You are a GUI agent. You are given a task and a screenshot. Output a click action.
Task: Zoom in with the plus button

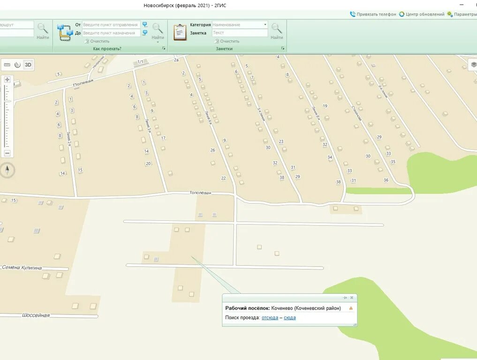coord(8,80)
